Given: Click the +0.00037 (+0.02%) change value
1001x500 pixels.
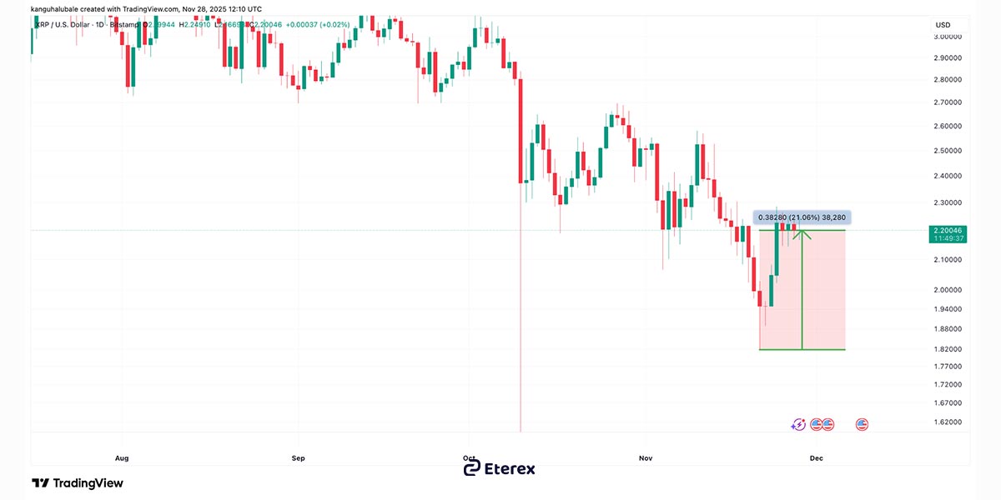Looking at the screenshot, I should [317, 25].
